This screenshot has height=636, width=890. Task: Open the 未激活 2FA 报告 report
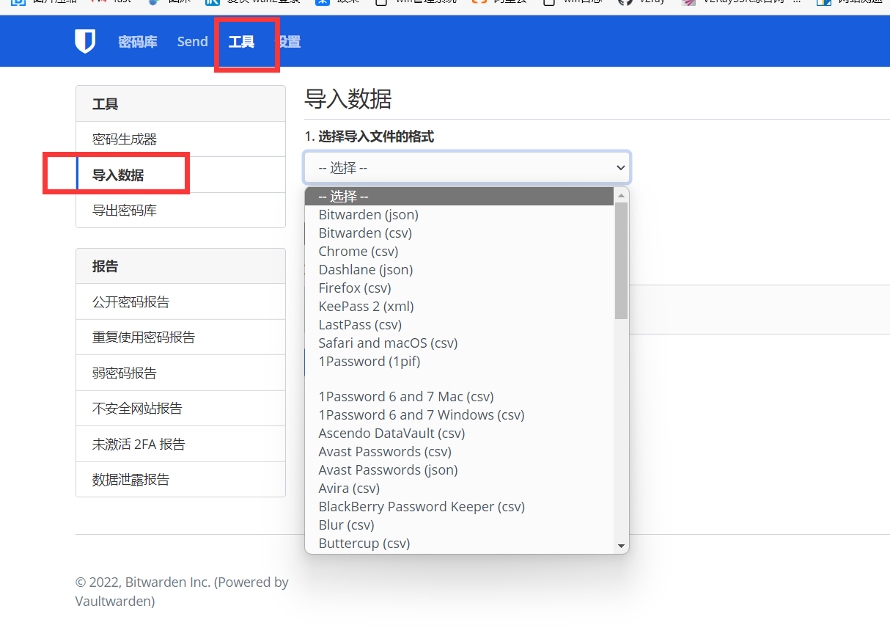point(180,444)
